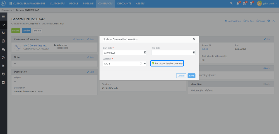Click the Delete button
The height and width of the screenshot is (134, 279).
37,31
